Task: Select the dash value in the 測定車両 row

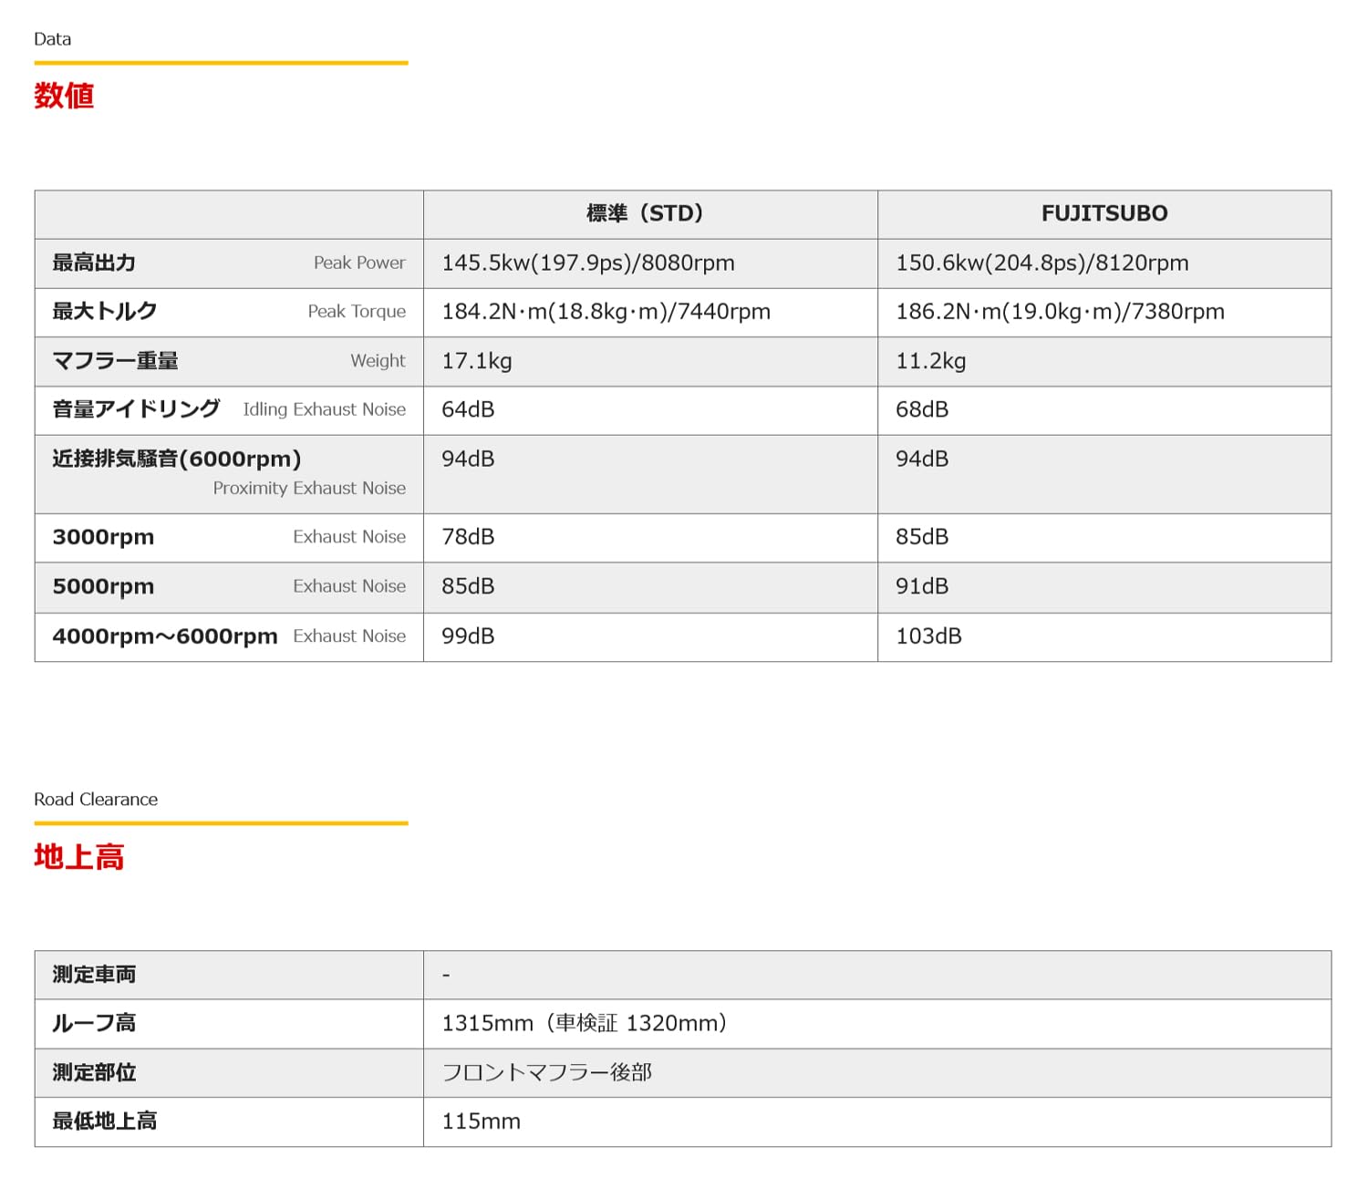Action: (446, 976)
